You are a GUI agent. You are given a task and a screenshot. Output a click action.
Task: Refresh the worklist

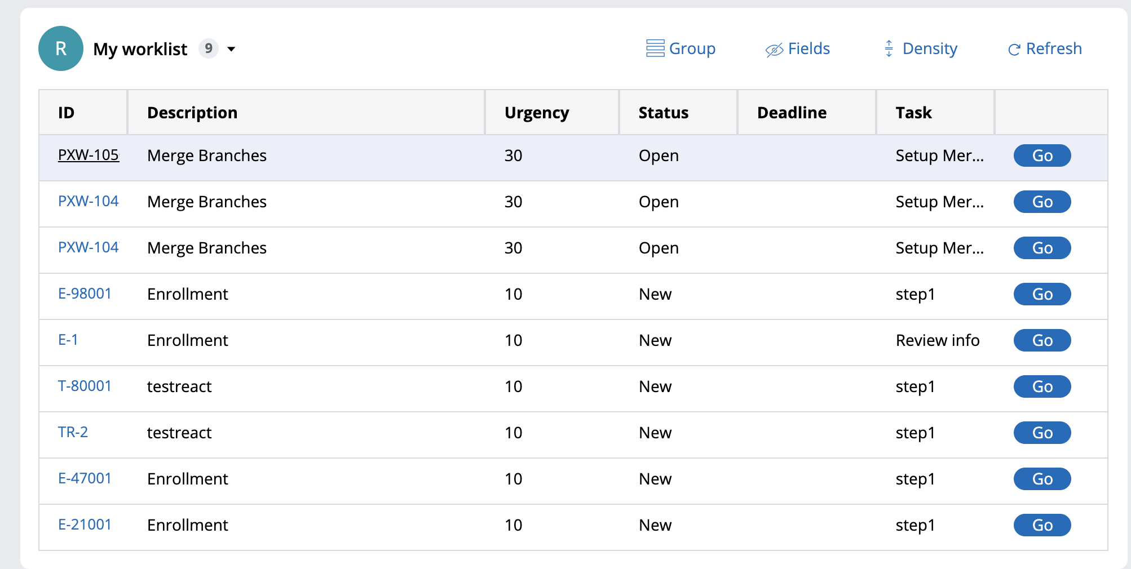[1045, 48]
